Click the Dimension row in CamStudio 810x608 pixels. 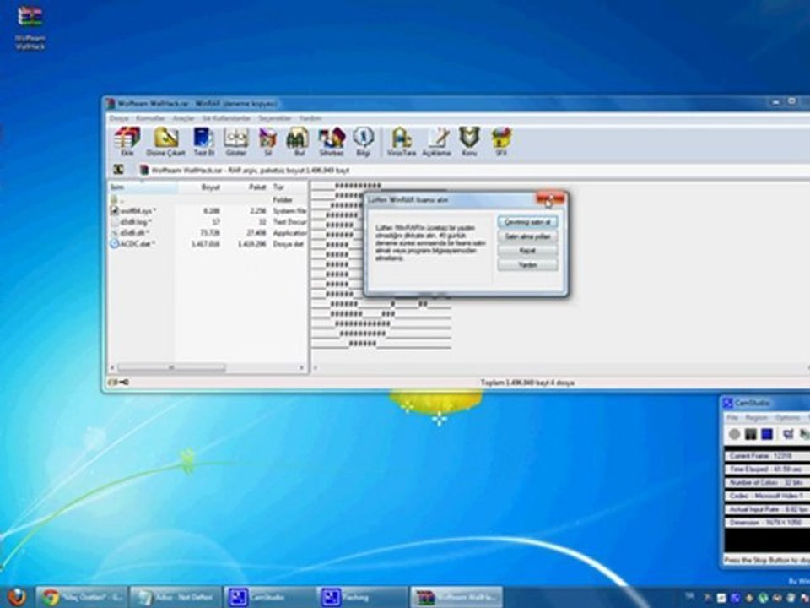[x=768, y=523]
